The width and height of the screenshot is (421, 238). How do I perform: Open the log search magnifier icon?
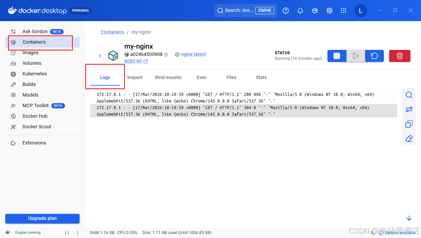(x=409, y=95)
